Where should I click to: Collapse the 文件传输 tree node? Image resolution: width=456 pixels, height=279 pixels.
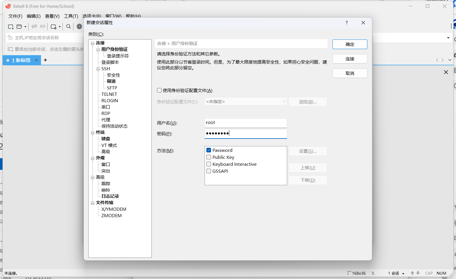click(x=92, y=203)
